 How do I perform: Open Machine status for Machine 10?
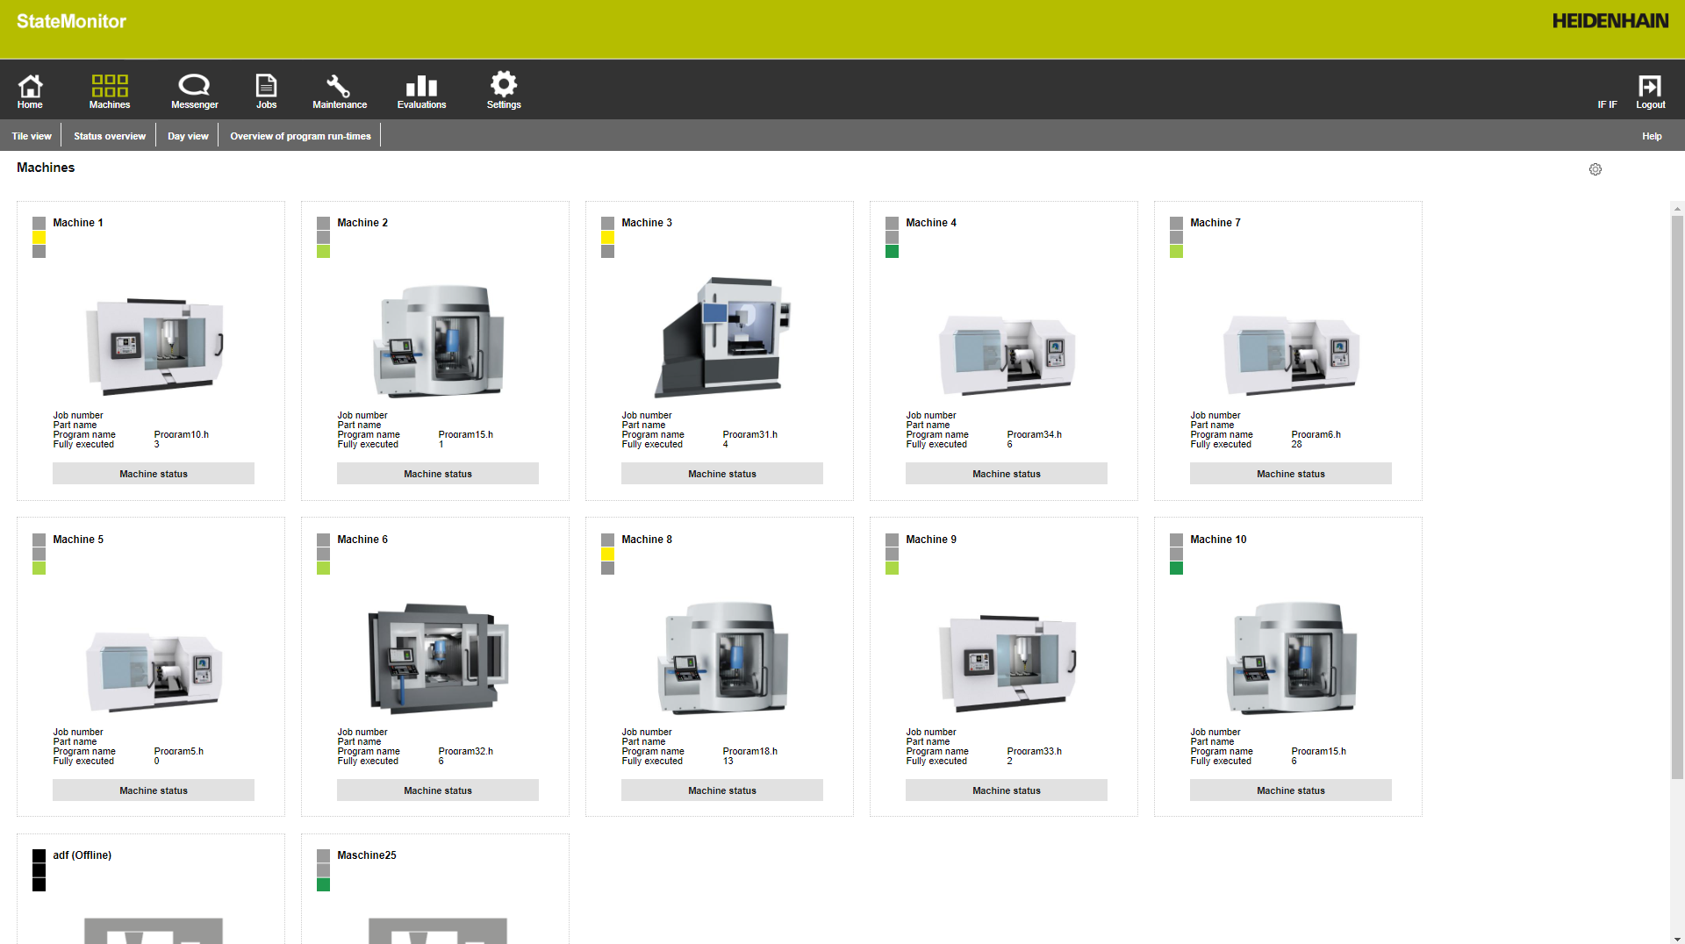tap(1291, 790)
